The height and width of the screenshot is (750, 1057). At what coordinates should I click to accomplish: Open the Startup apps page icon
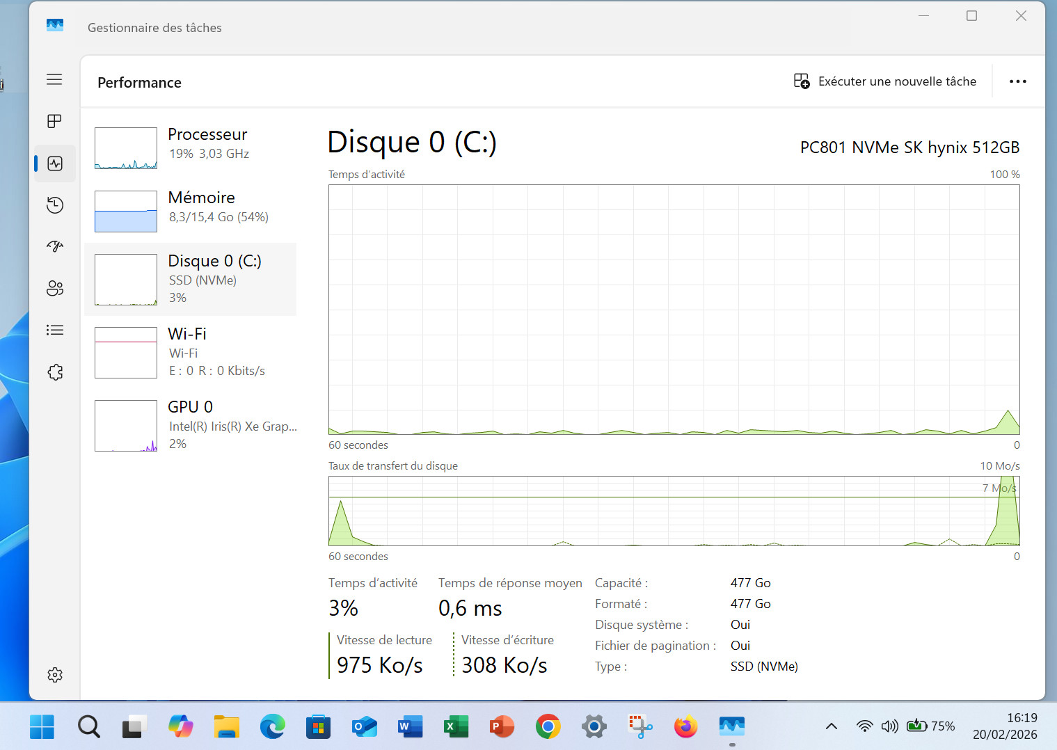[x=54, y=246]
